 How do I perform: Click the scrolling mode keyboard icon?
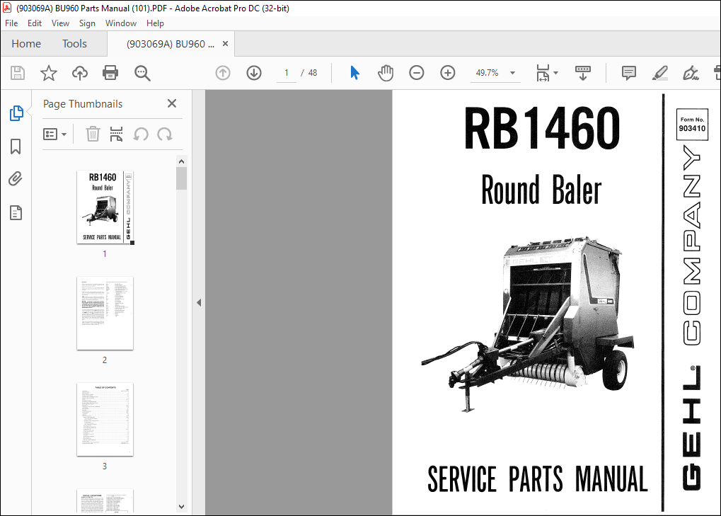tap(582, 73)
